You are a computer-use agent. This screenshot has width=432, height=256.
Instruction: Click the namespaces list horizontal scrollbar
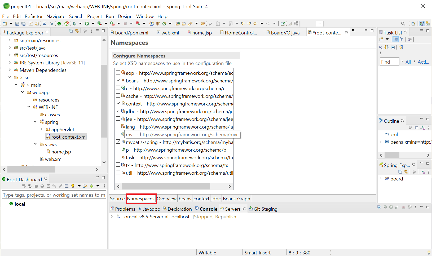coord(166,186)
